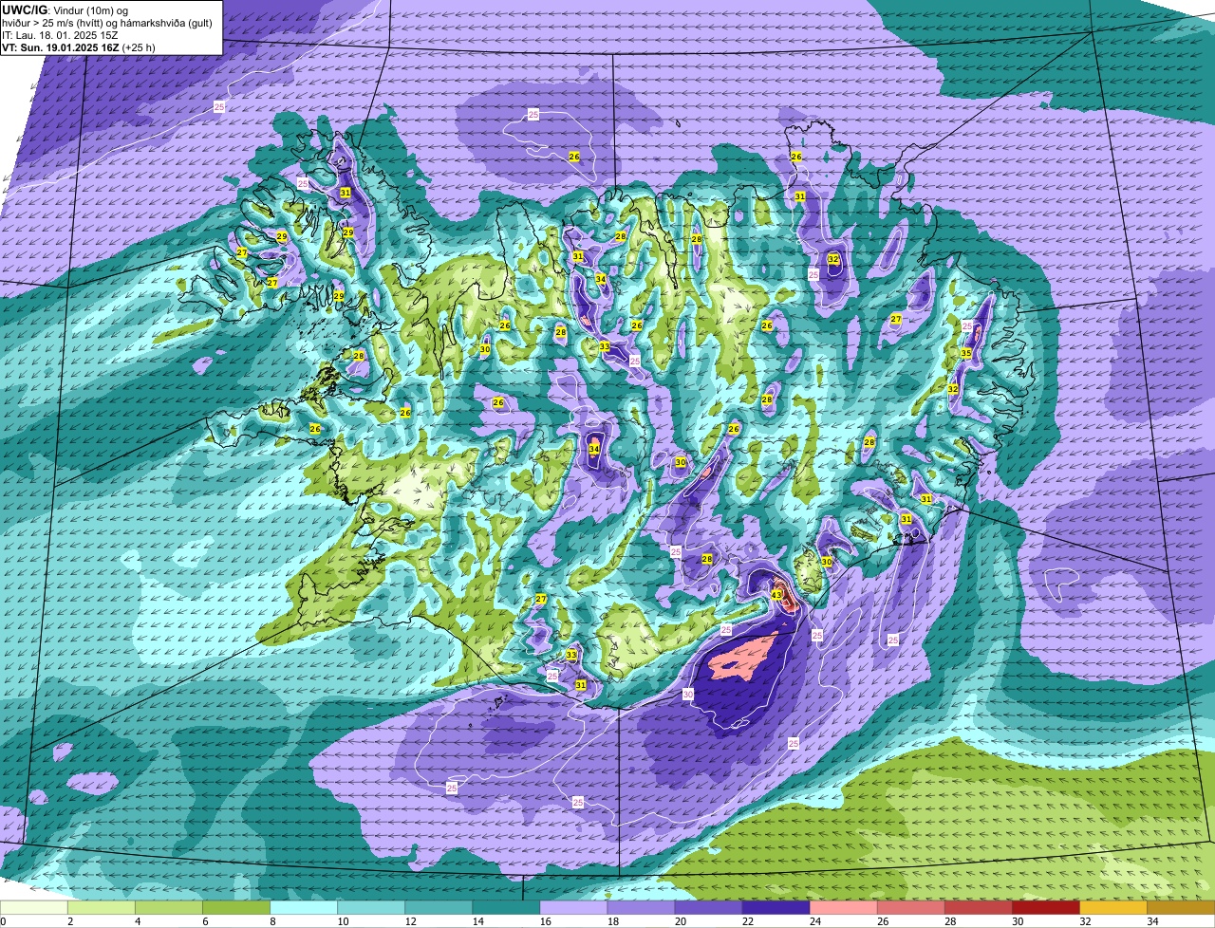The width and height of the screenshot is (1215, 928).
Task: Click the dark gold legend swatch above 34 m/s
Action: pos(1181,908)
